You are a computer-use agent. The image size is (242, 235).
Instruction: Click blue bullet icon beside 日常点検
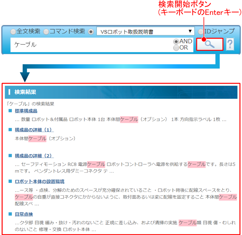click(10, 214)
